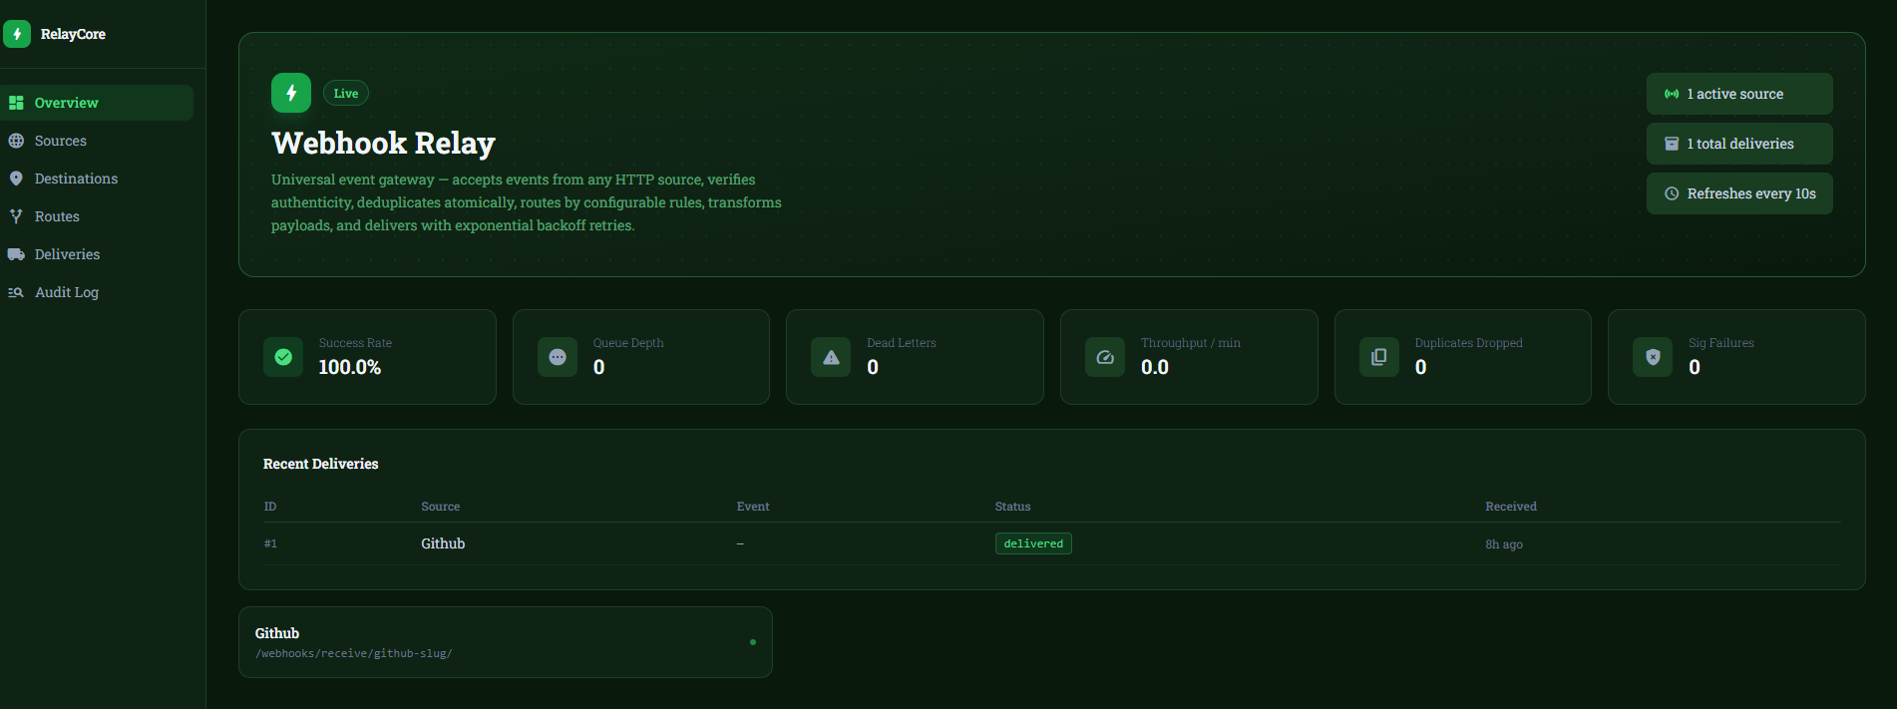View the Audit Log
This screenshot has width=1897, height=709.
pyautogui.click(x=97, y=292)
